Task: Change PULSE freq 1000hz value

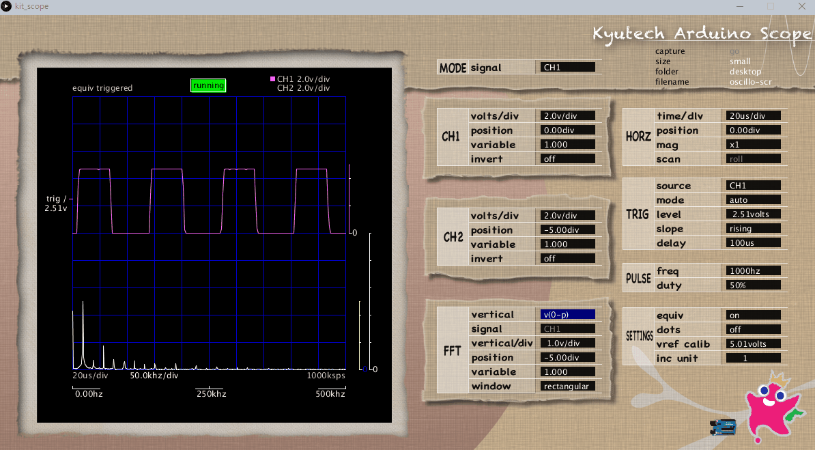Action: tap(753, 270)
